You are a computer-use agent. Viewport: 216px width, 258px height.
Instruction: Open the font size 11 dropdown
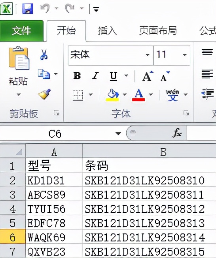(185, 55)
